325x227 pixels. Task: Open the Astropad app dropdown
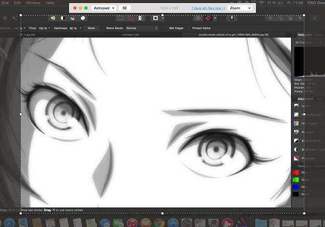pos(104,8)
